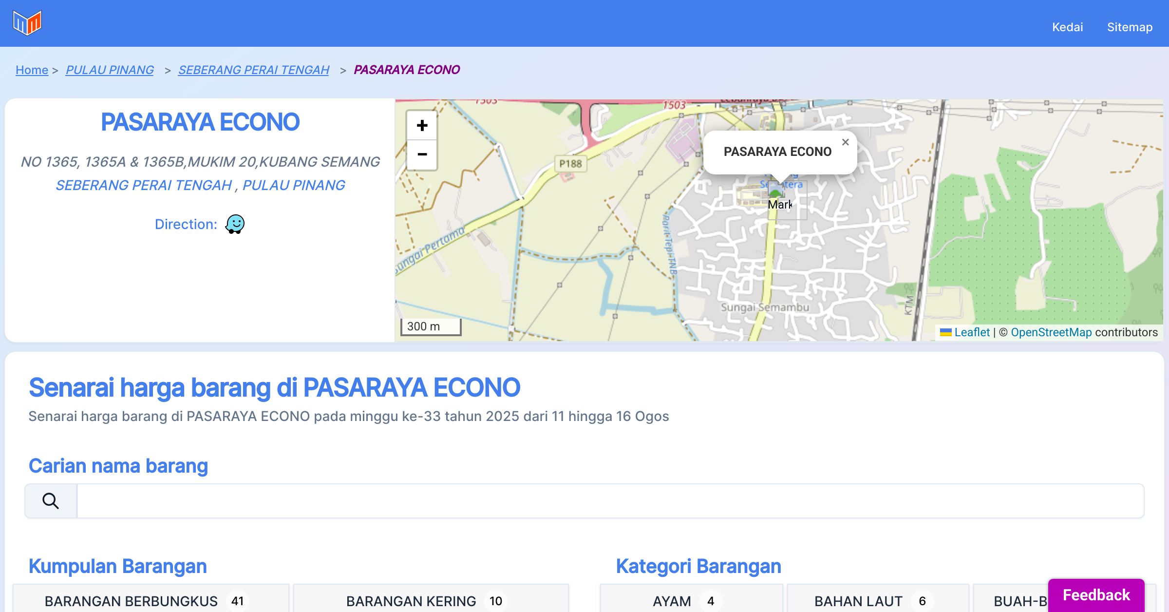Zoom out on the map
Screen dimensions: 1169x612
[x=422, y=155]
